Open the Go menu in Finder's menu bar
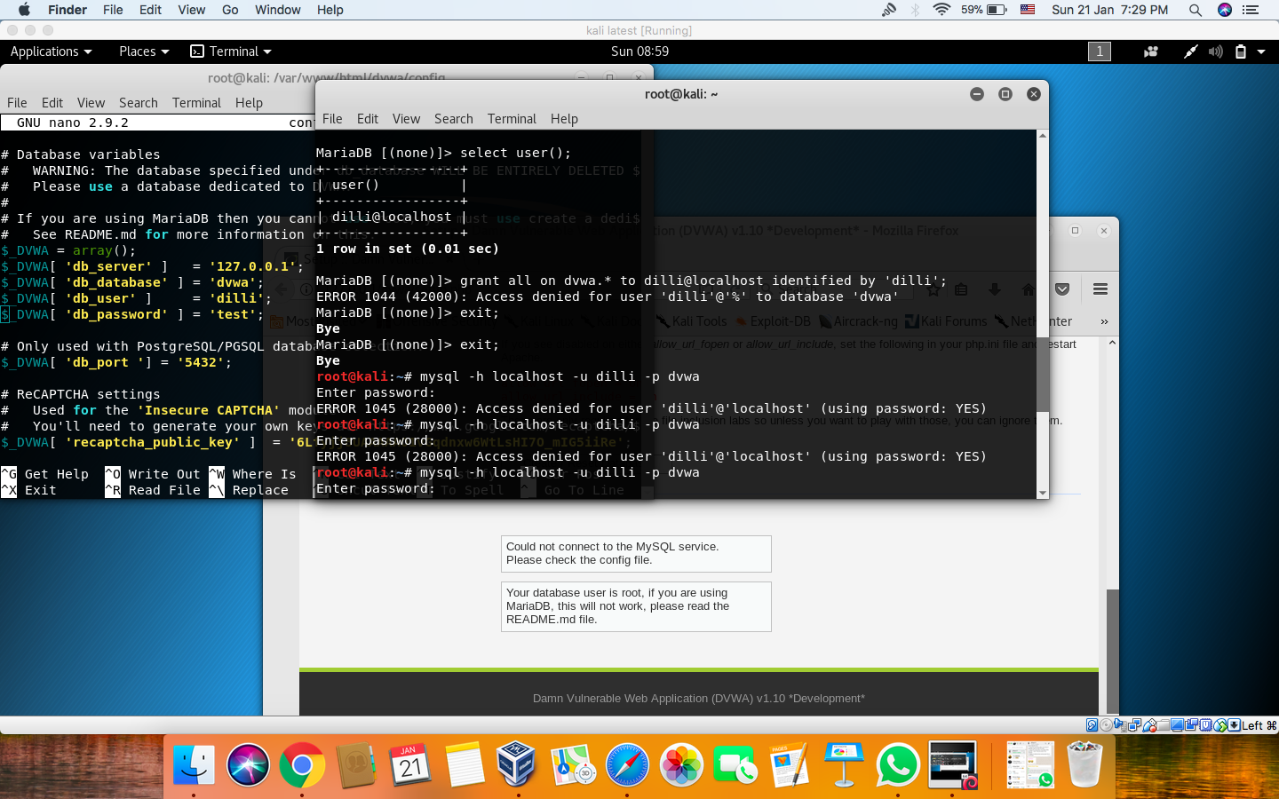 [x=229, y=10]
